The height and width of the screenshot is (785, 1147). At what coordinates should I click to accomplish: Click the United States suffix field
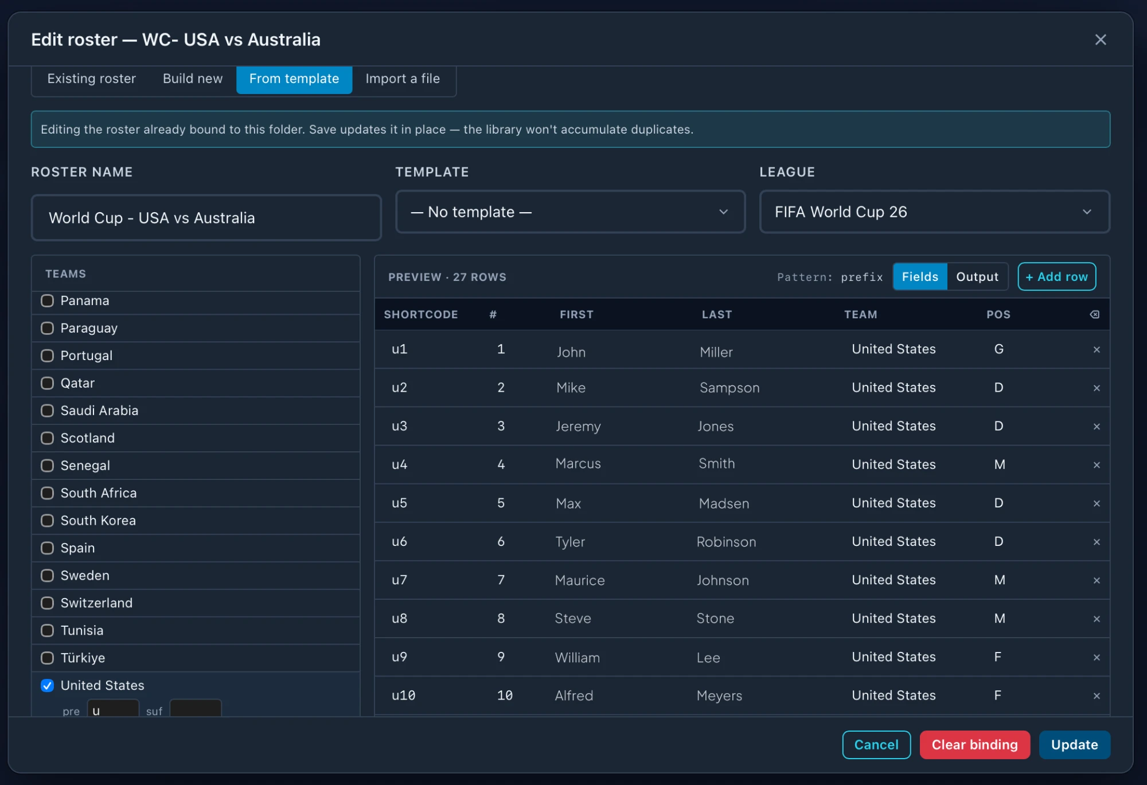point(196,709)
